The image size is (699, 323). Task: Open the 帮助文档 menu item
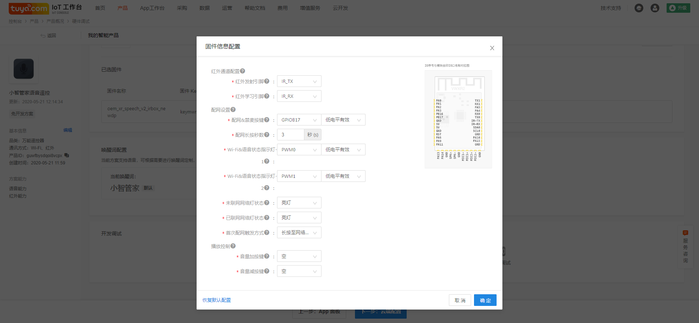pyautogui.click(x=254, y=8)
